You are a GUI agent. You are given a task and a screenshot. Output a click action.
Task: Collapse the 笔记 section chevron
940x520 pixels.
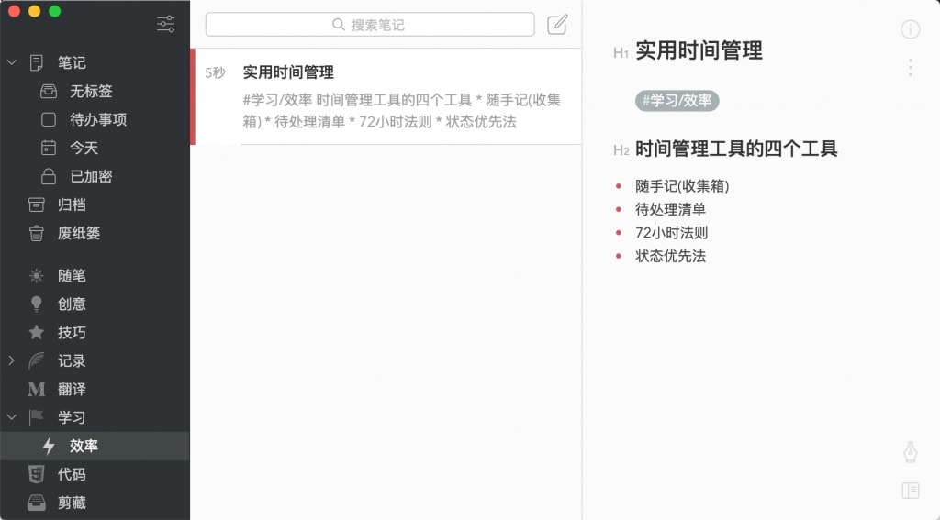12,62
